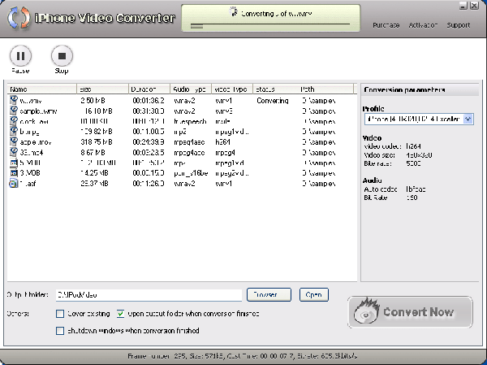
Task: Click the Open button next to Browser
Action: [313, 294]
